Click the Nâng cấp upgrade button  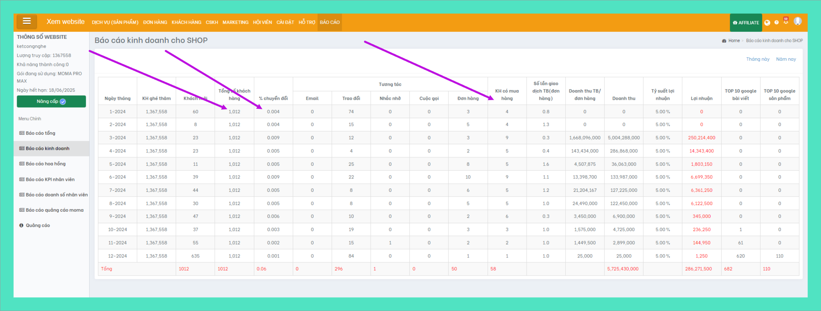(x=51, y=101)
